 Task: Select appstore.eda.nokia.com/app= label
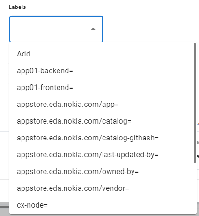click(103, 104)
